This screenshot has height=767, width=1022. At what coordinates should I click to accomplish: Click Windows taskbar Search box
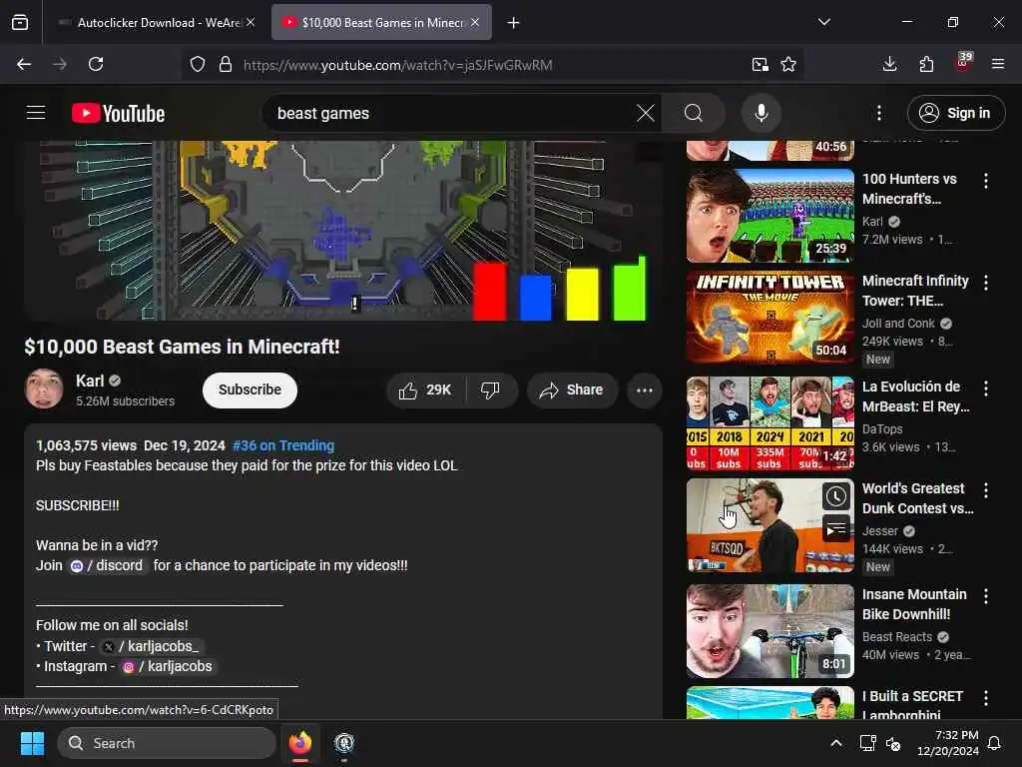[167, 743]
